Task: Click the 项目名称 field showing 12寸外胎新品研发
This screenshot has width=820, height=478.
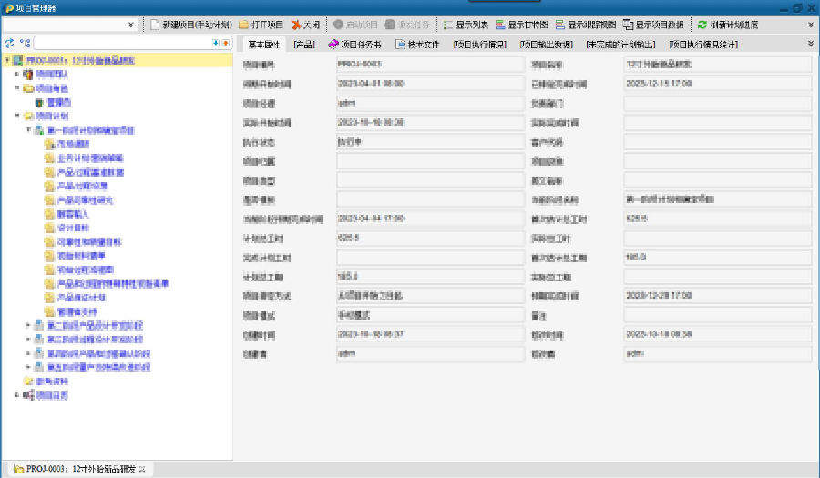Action: (x=717, y=66)
